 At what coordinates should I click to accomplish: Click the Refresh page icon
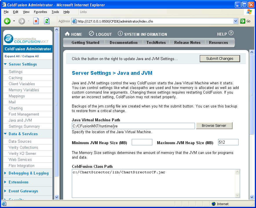(x=47, y=21)
